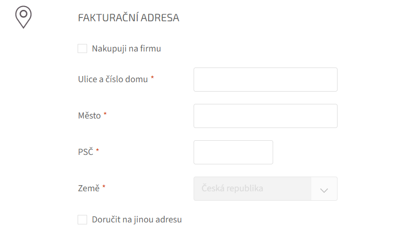Click the red asterisk beside Země
Image resolution: width=400 pixels, height=238 pixels.
(104, 187)
